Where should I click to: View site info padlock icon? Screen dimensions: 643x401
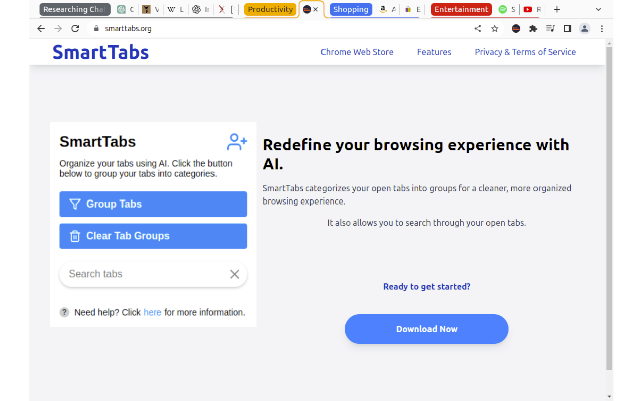(96, 29)
